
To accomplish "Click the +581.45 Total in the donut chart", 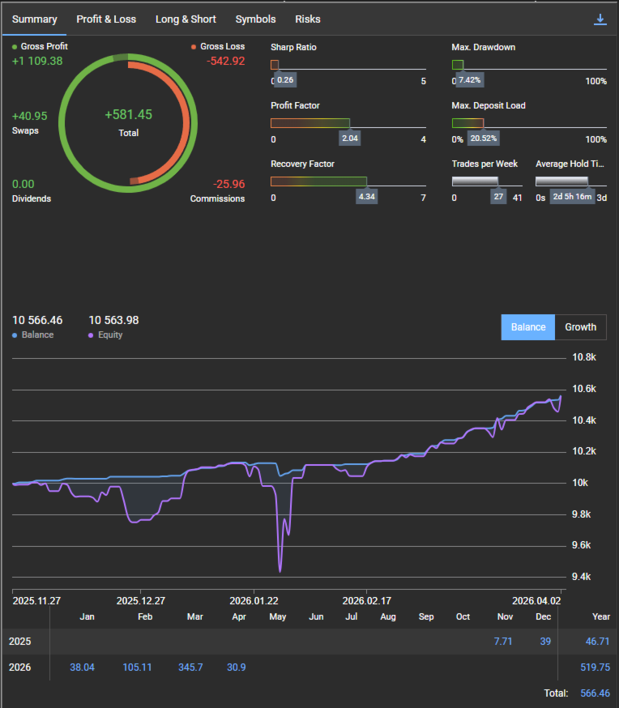I will pyautogui.click(x=128, y=115).
